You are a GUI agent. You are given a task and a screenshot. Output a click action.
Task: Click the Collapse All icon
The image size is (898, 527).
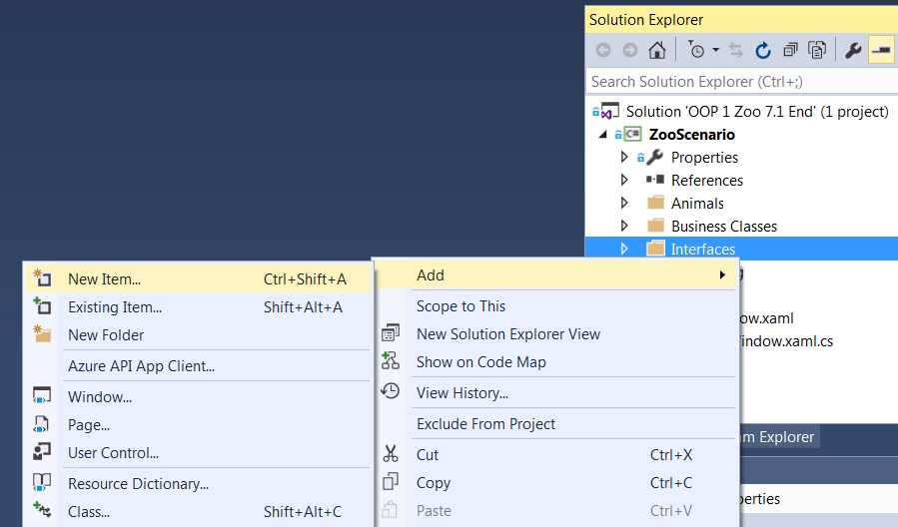[x=790, y=50]
